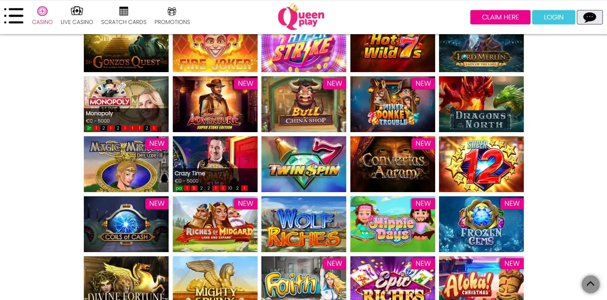Click the Scratch Cards grid icon
The height and width of the screenshot is (300, 607).
pos(124,11)
